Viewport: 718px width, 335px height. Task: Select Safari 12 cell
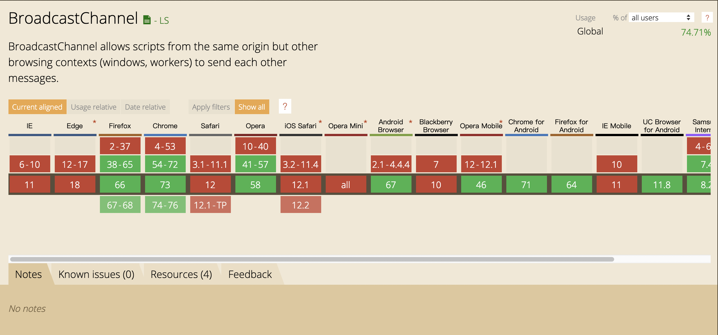click(x=211, y=184)
